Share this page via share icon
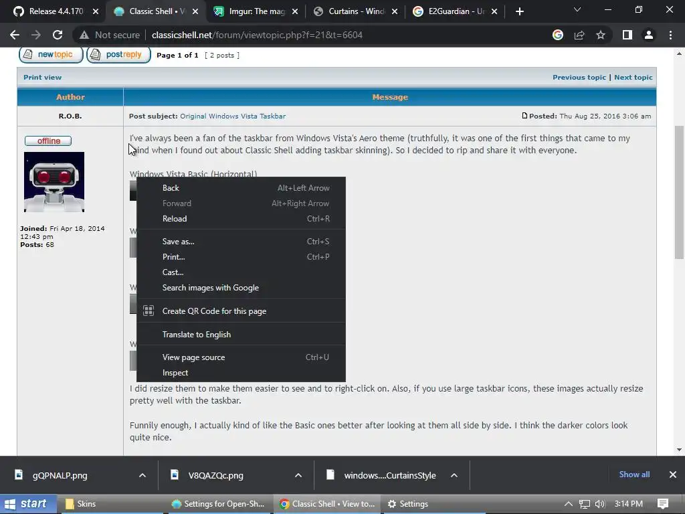Viewport: 685px width, 514px height. pos(579,35)
